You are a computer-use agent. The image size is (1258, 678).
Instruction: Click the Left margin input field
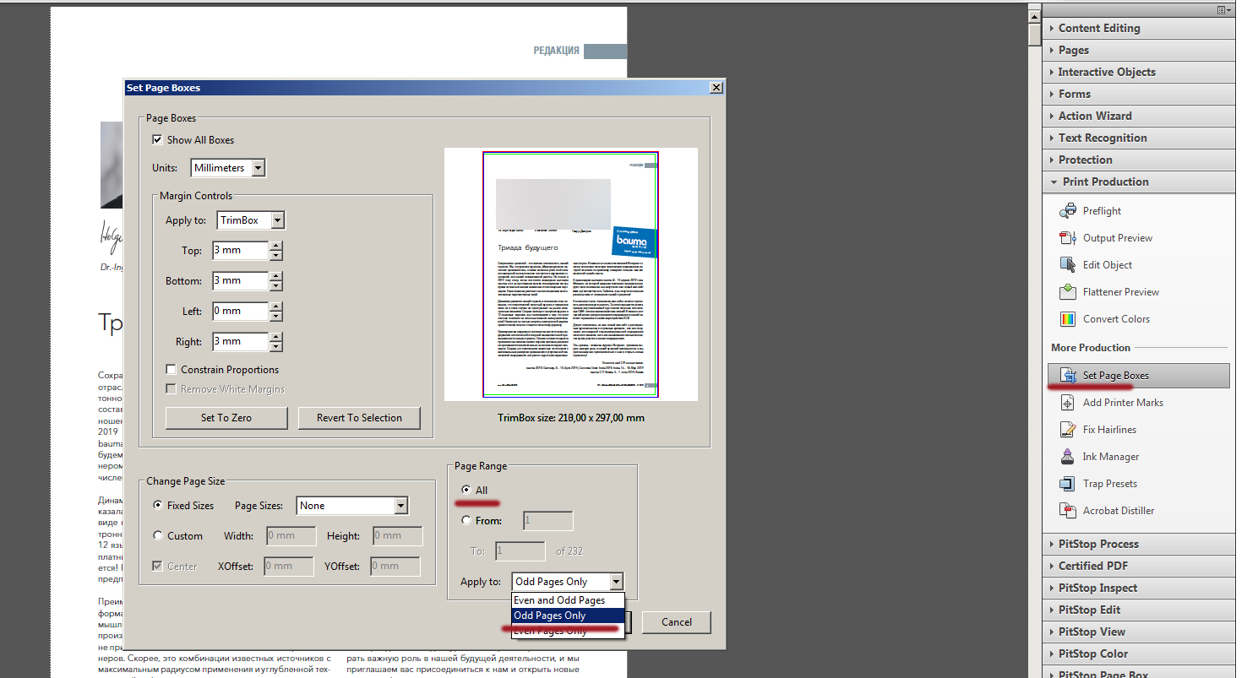coord(240,312)
